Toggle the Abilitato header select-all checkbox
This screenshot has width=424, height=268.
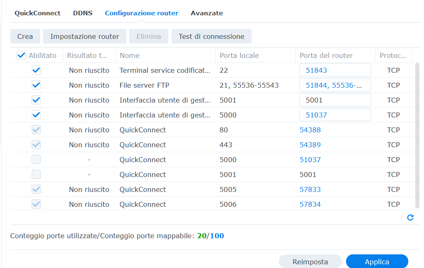[22, 55]
